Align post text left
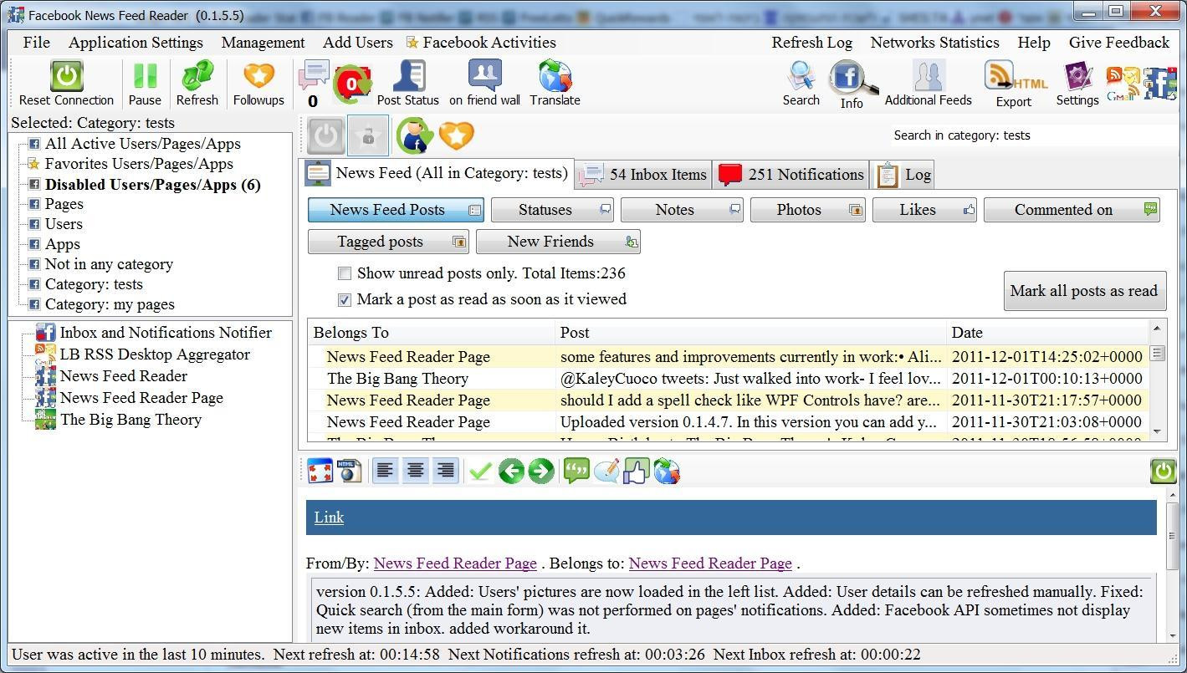 pos(385,471)
